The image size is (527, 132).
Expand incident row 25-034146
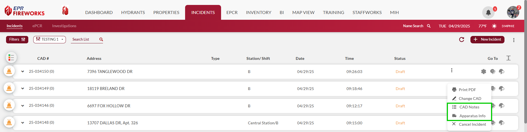[x=23, y=106]
